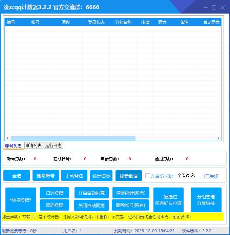
Task: Open the 运行日志 tab
Action: coord(53,145)
